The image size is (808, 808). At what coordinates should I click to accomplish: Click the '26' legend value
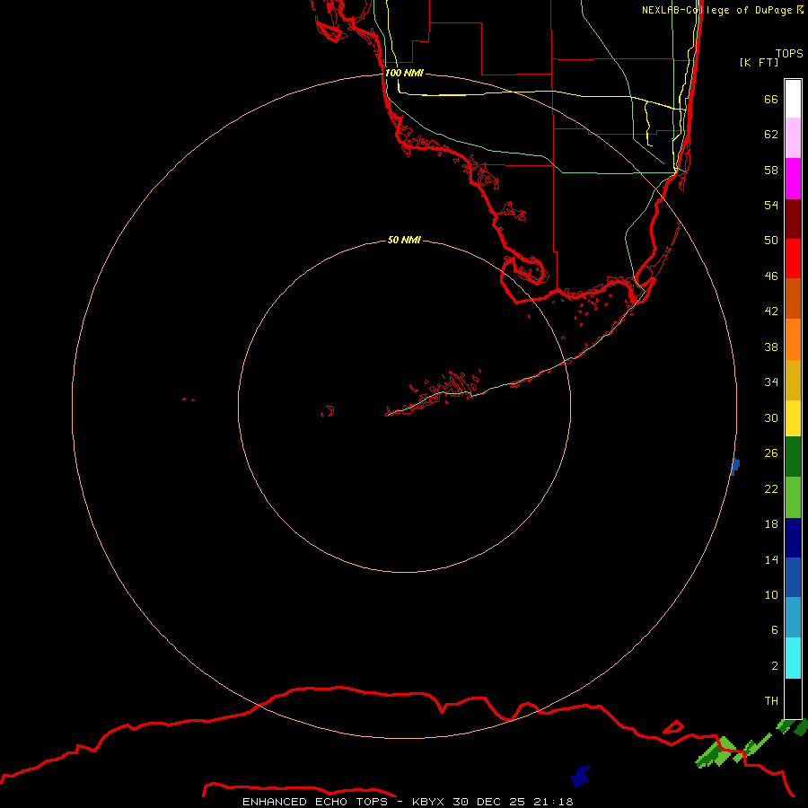pyautogui.click(x=771, y=453)
